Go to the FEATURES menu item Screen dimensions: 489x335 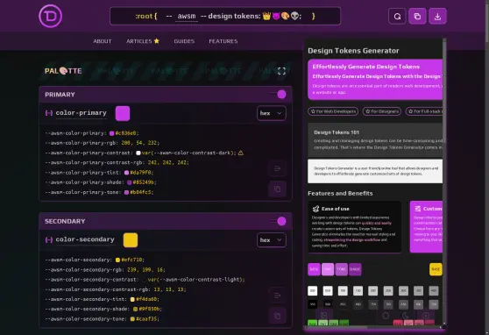(x=223, y=41)
